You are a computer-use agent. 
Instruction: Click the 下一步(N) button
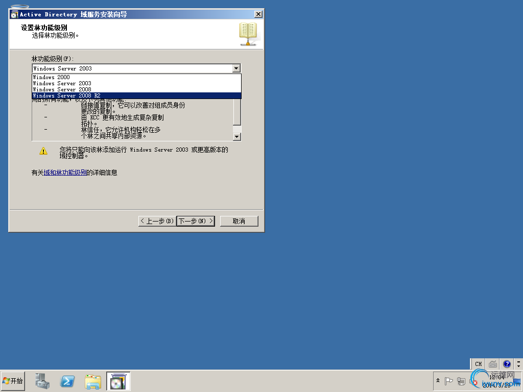(x=195, y=220)
